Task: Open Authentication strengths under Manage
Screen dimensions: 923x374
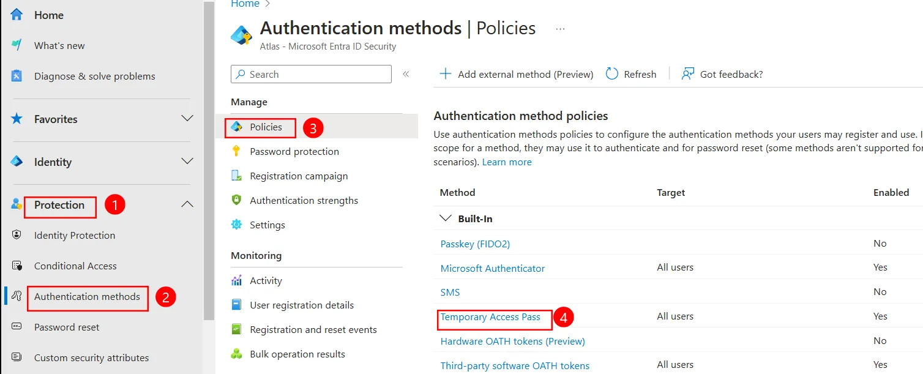Action: 304,200
